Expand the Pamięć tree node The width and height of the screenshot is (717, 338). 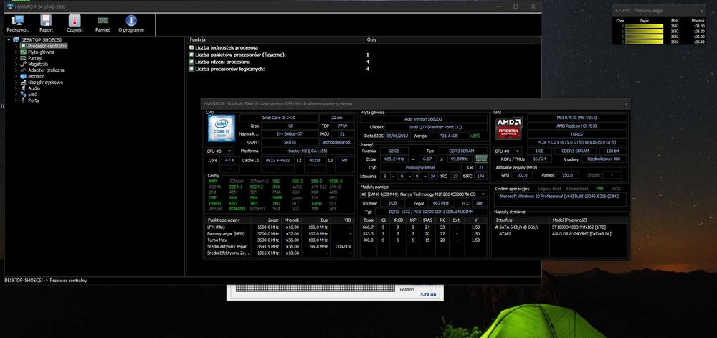[16, 58]
